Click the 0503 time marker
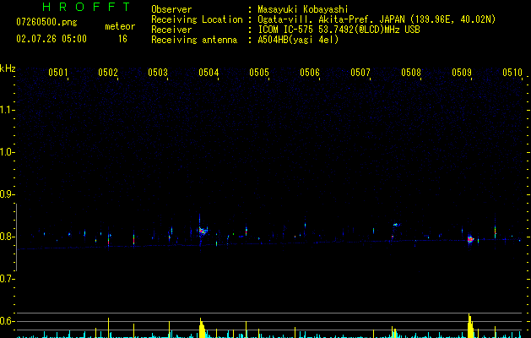The width and height of the screenshot is (531, 338). [158, 73]
